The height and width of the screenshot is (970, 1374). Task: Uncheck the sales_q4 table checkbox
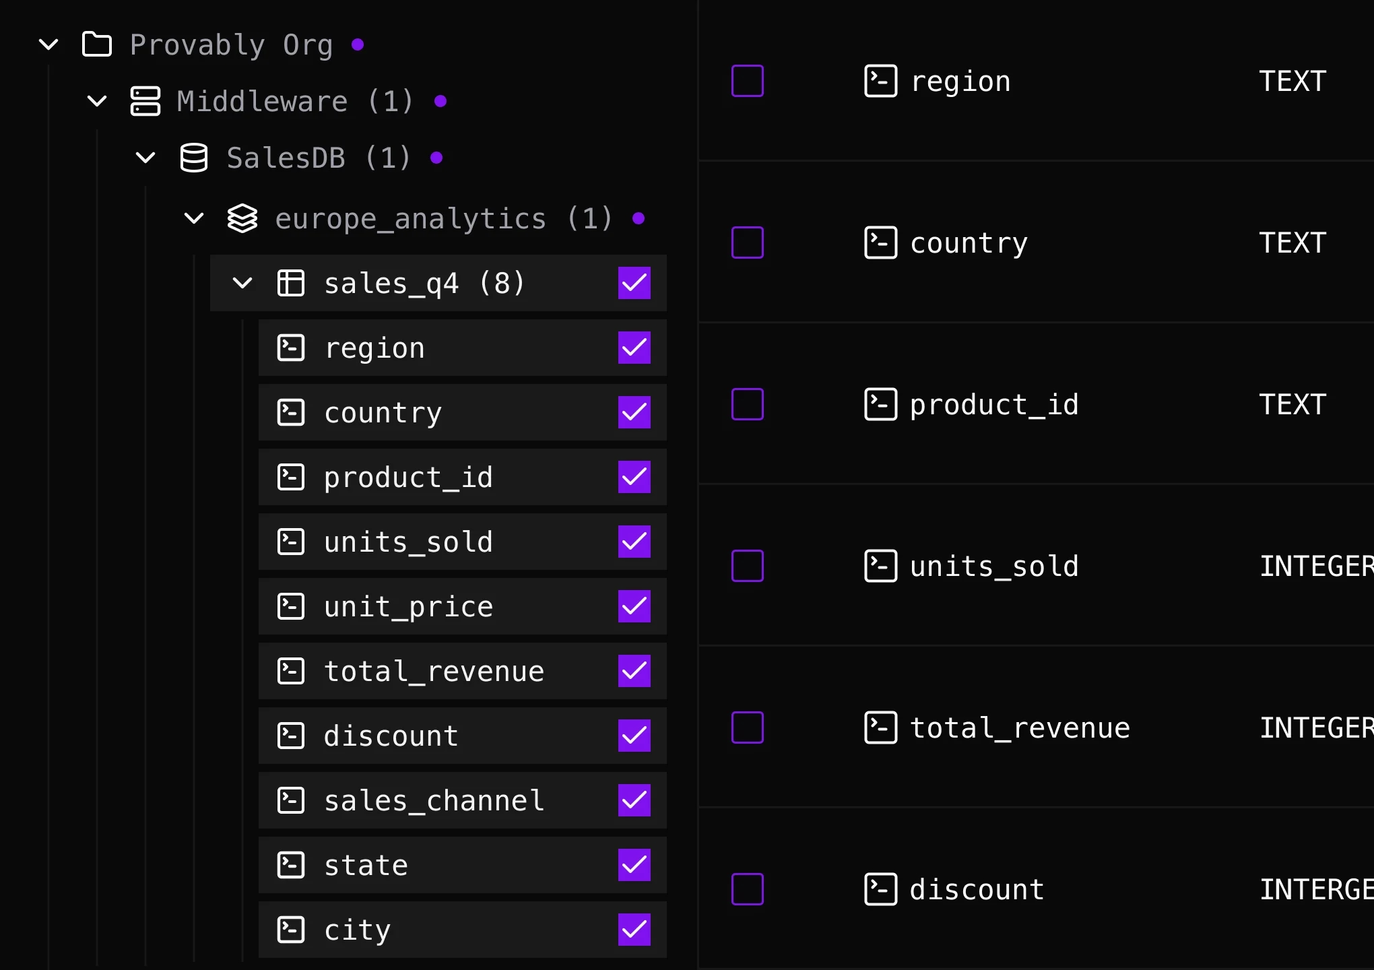[x=634, y=283]
